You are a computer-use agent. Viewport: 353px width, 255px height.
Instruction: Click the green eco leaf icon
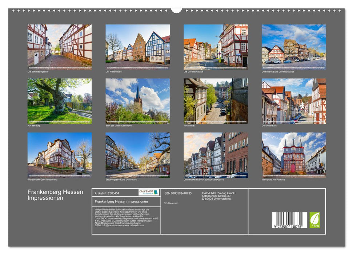(x=314, y=220)
